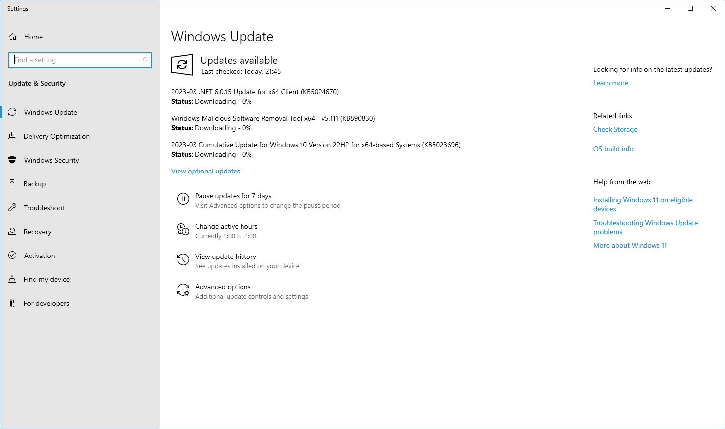The image size is (725, 429).
Task: Close the Settings window
Action: coord(713,8)
